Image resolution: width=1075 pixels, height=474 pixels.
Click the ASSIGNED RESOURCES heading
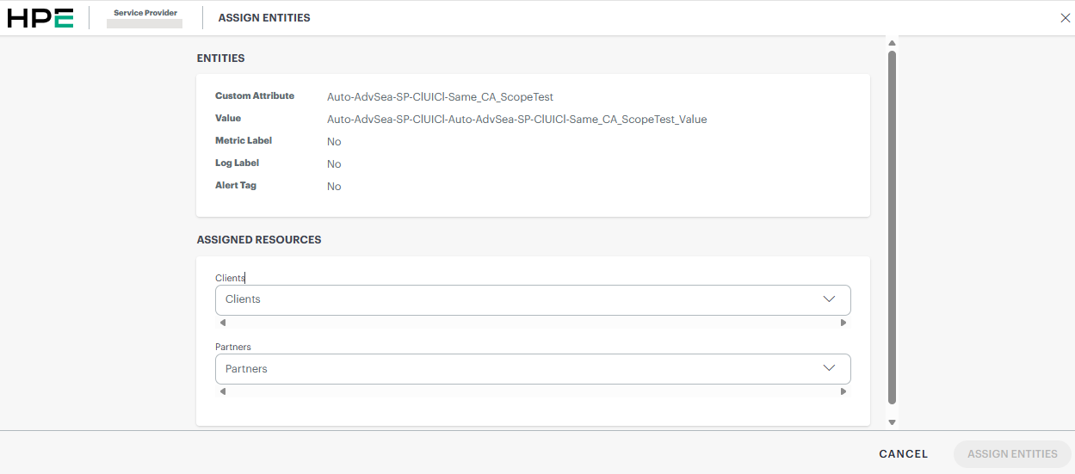[259, 240]
